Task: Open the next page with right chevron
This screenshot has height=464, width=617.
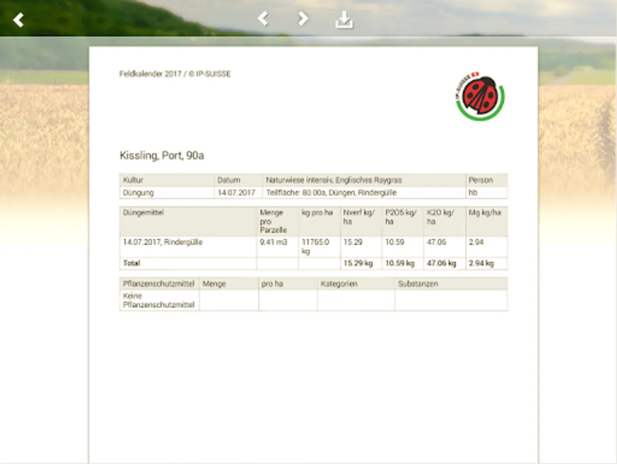Action: pyautogui.click(x=303, y=19)
